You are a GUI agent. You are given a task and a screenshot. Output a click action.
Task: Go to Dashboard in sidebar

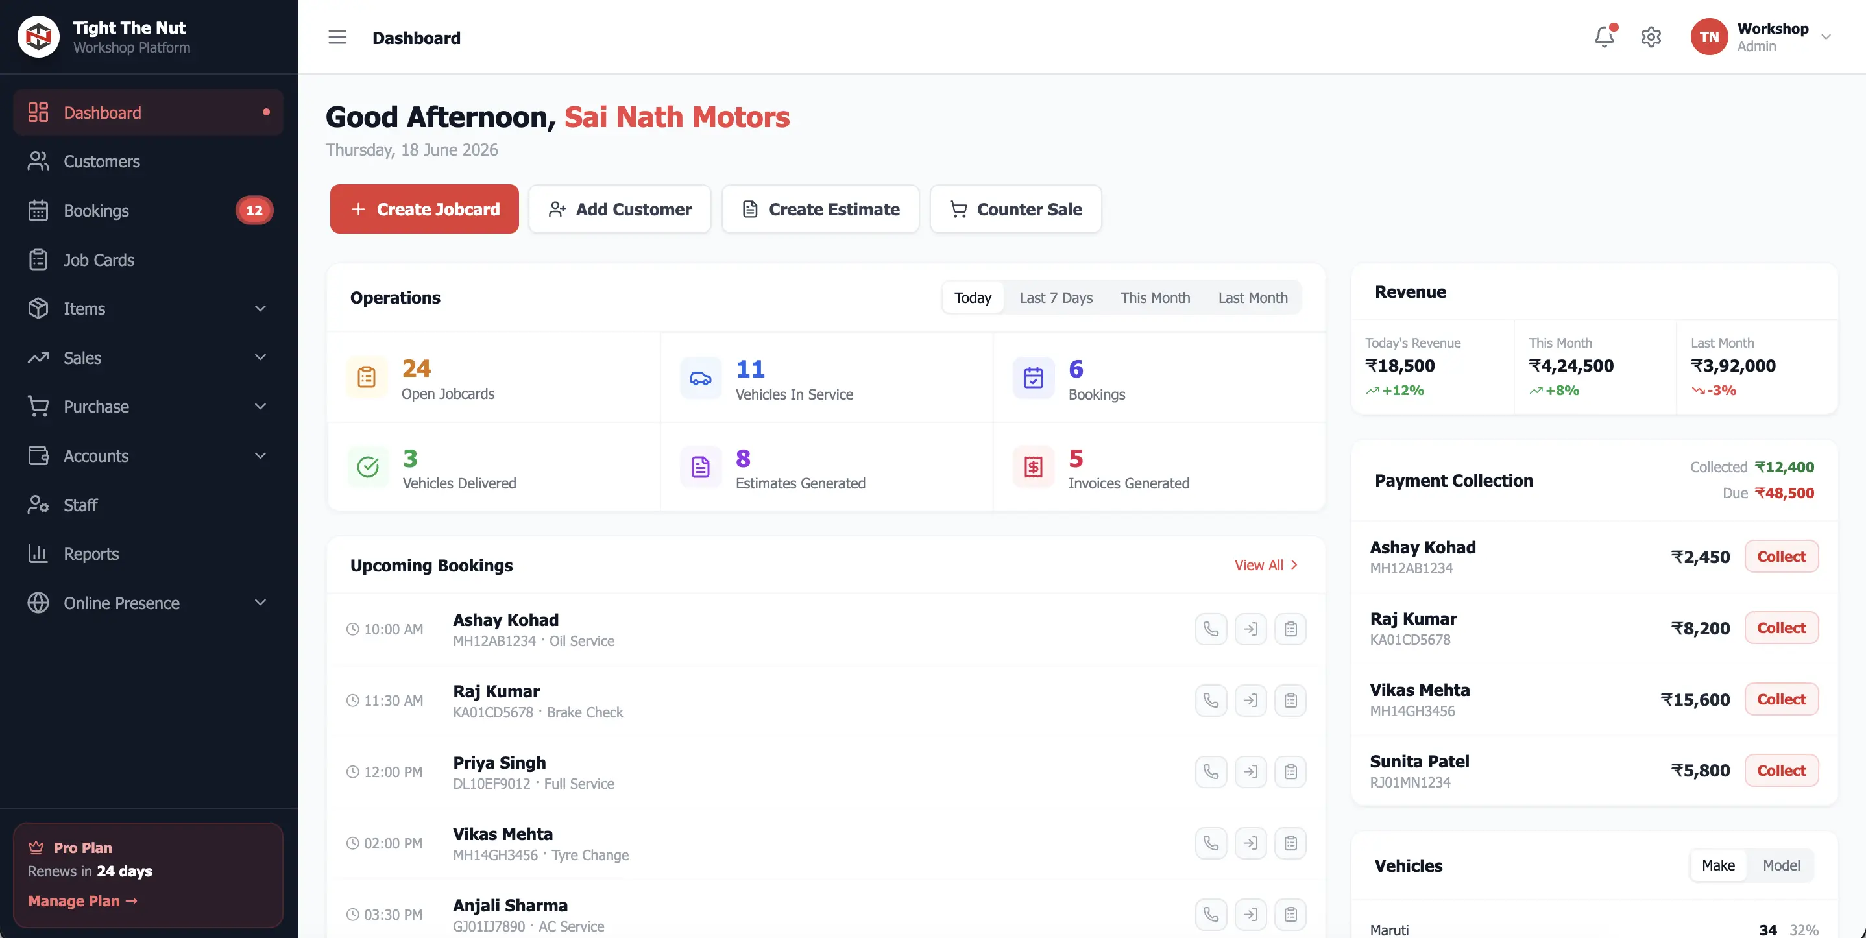[148, 112]
